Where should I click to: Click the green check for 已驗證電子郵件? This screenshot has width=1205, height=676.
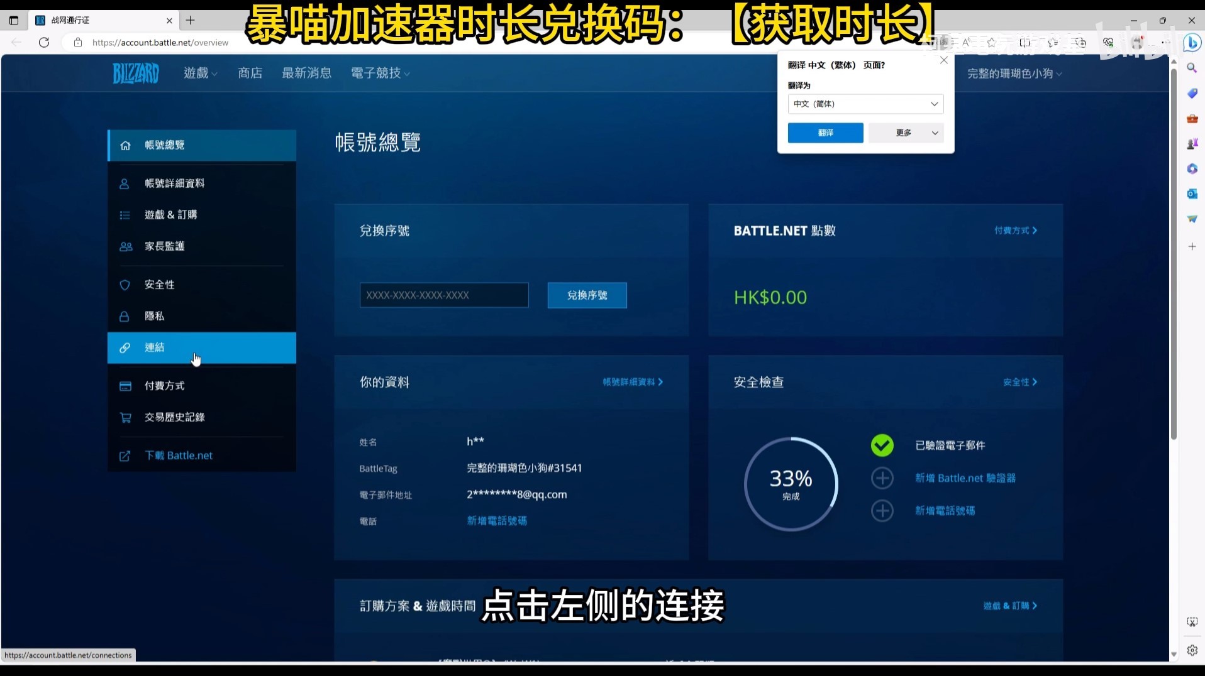click(x=882, y=445)
